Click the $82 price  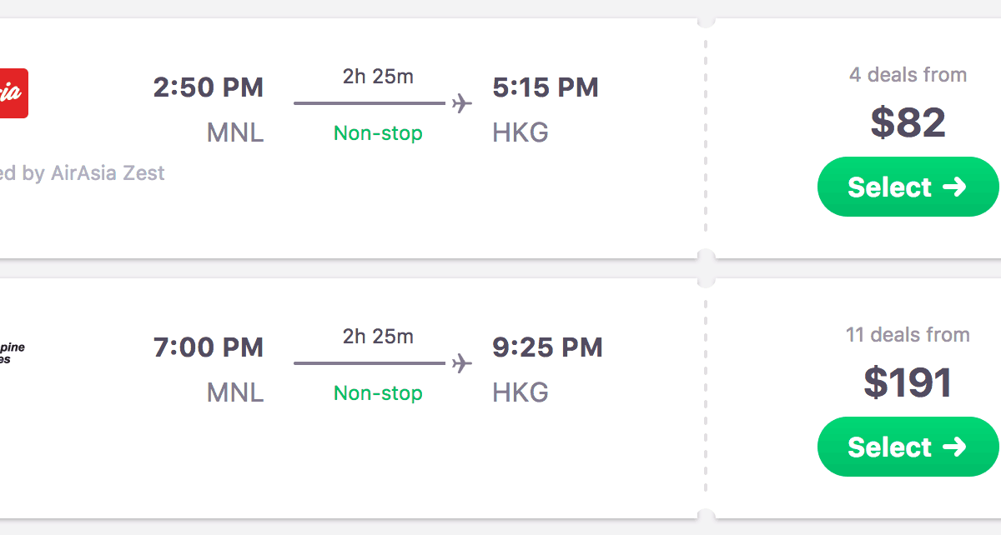tap(908, 122)
